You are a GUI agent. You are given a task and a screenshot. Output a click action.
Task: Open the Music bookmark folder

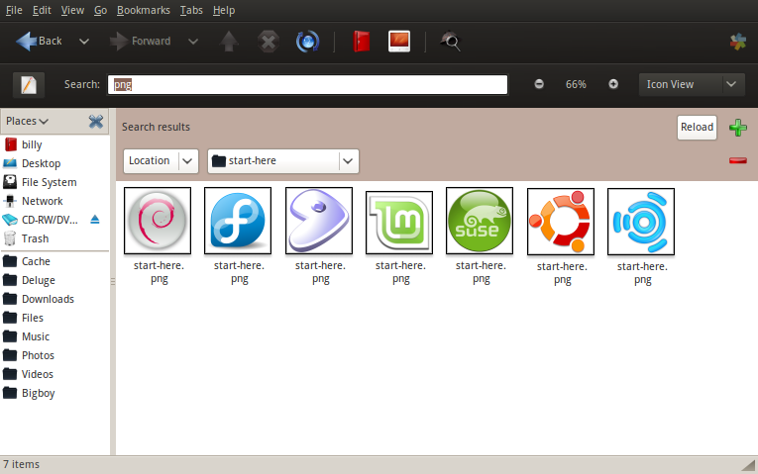[x=55, y=336]
